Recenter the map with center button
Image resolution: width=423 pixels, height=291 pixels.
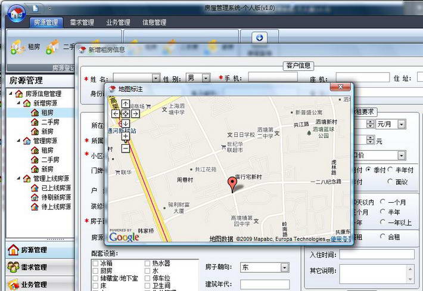coord(126,114)
